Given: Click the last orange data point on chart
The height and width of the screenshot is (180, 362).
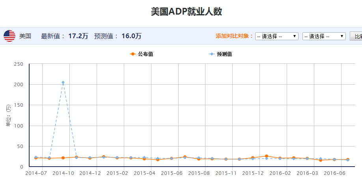Looking at the screenshot, I should click(x=348, y=160).
